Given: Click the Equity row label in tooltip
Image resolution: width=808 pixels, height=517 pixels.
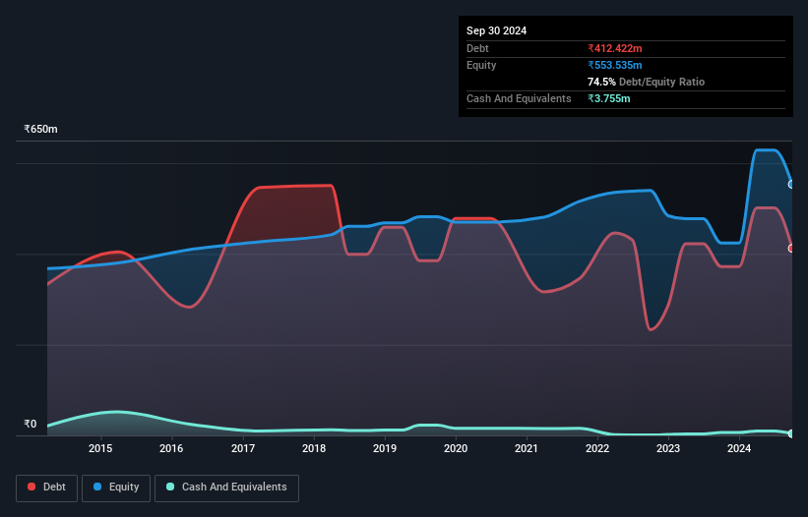Looking at the screenshot, I should point(481,65).
